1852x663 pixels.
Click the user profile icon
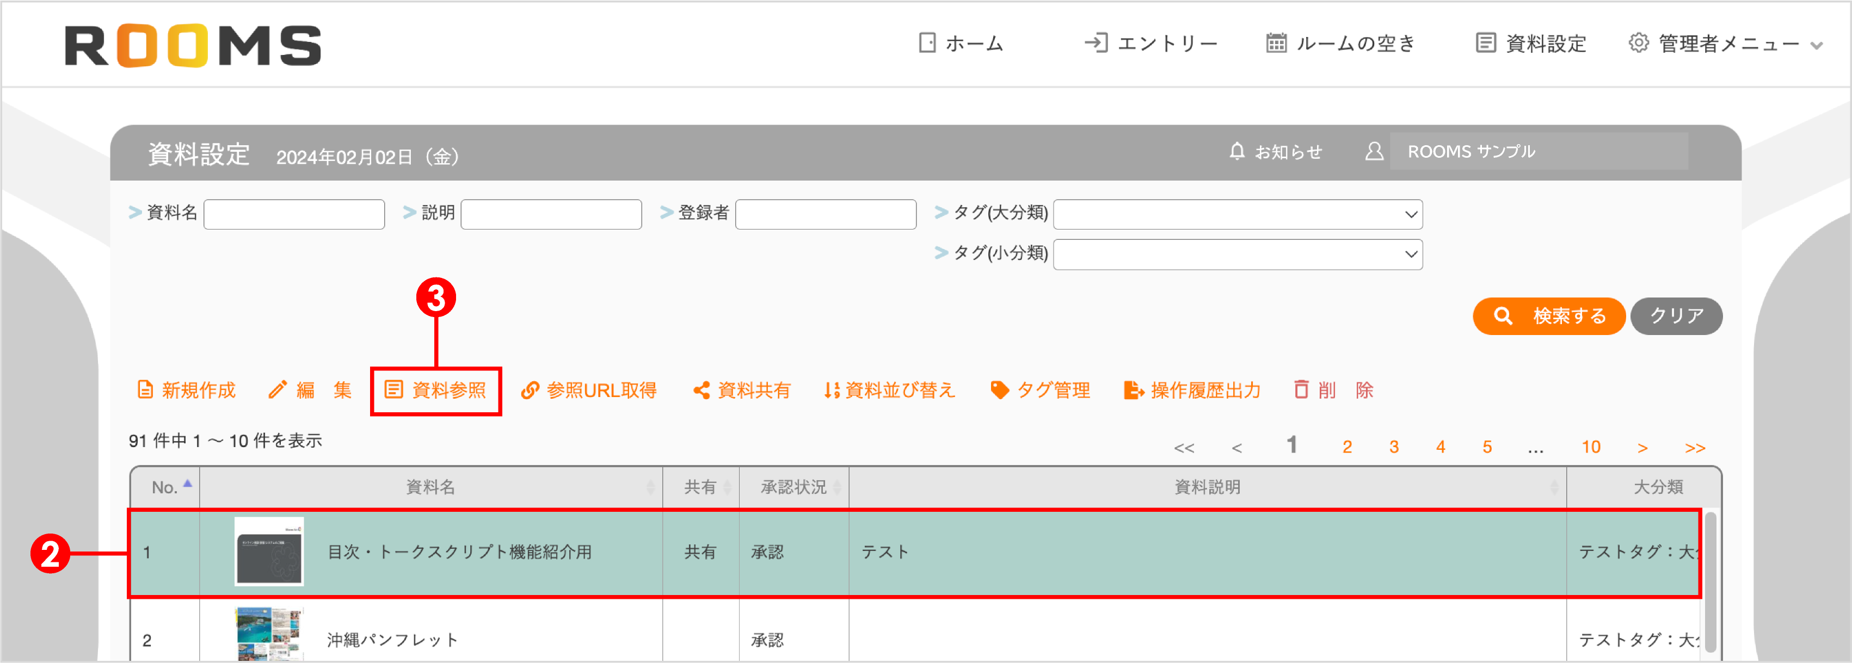1374,152
